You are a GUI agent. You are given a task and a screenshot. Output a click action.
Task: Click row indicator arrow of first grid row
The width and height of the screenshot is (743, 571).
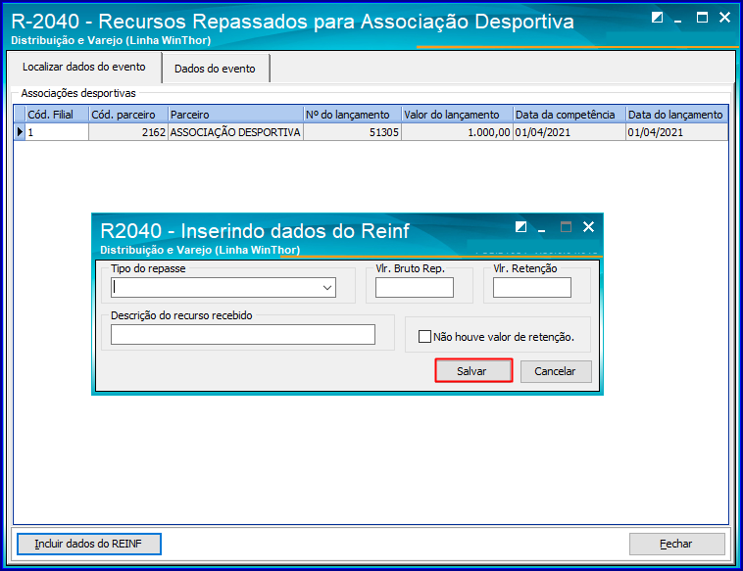point(20,132)
